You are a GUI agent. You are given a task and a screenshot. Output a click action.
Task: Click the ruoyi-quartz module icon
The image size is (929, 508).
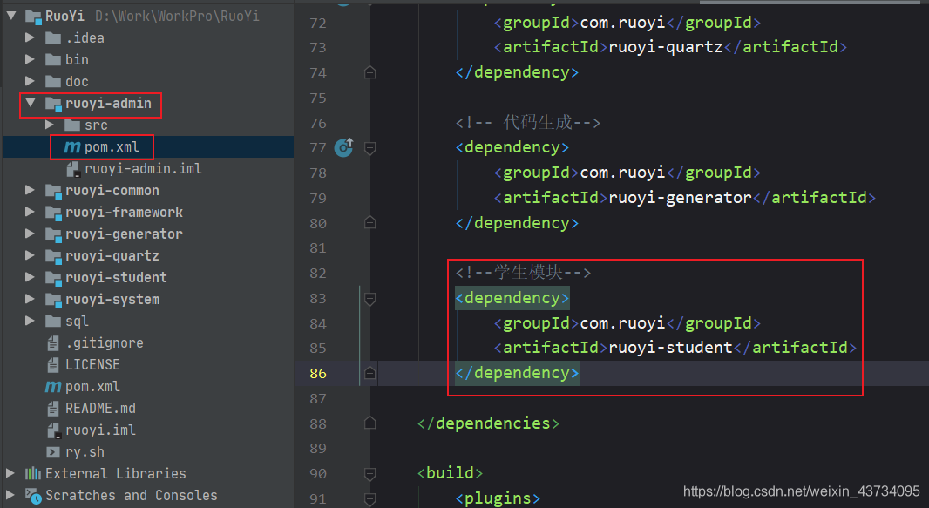point(53,256)
